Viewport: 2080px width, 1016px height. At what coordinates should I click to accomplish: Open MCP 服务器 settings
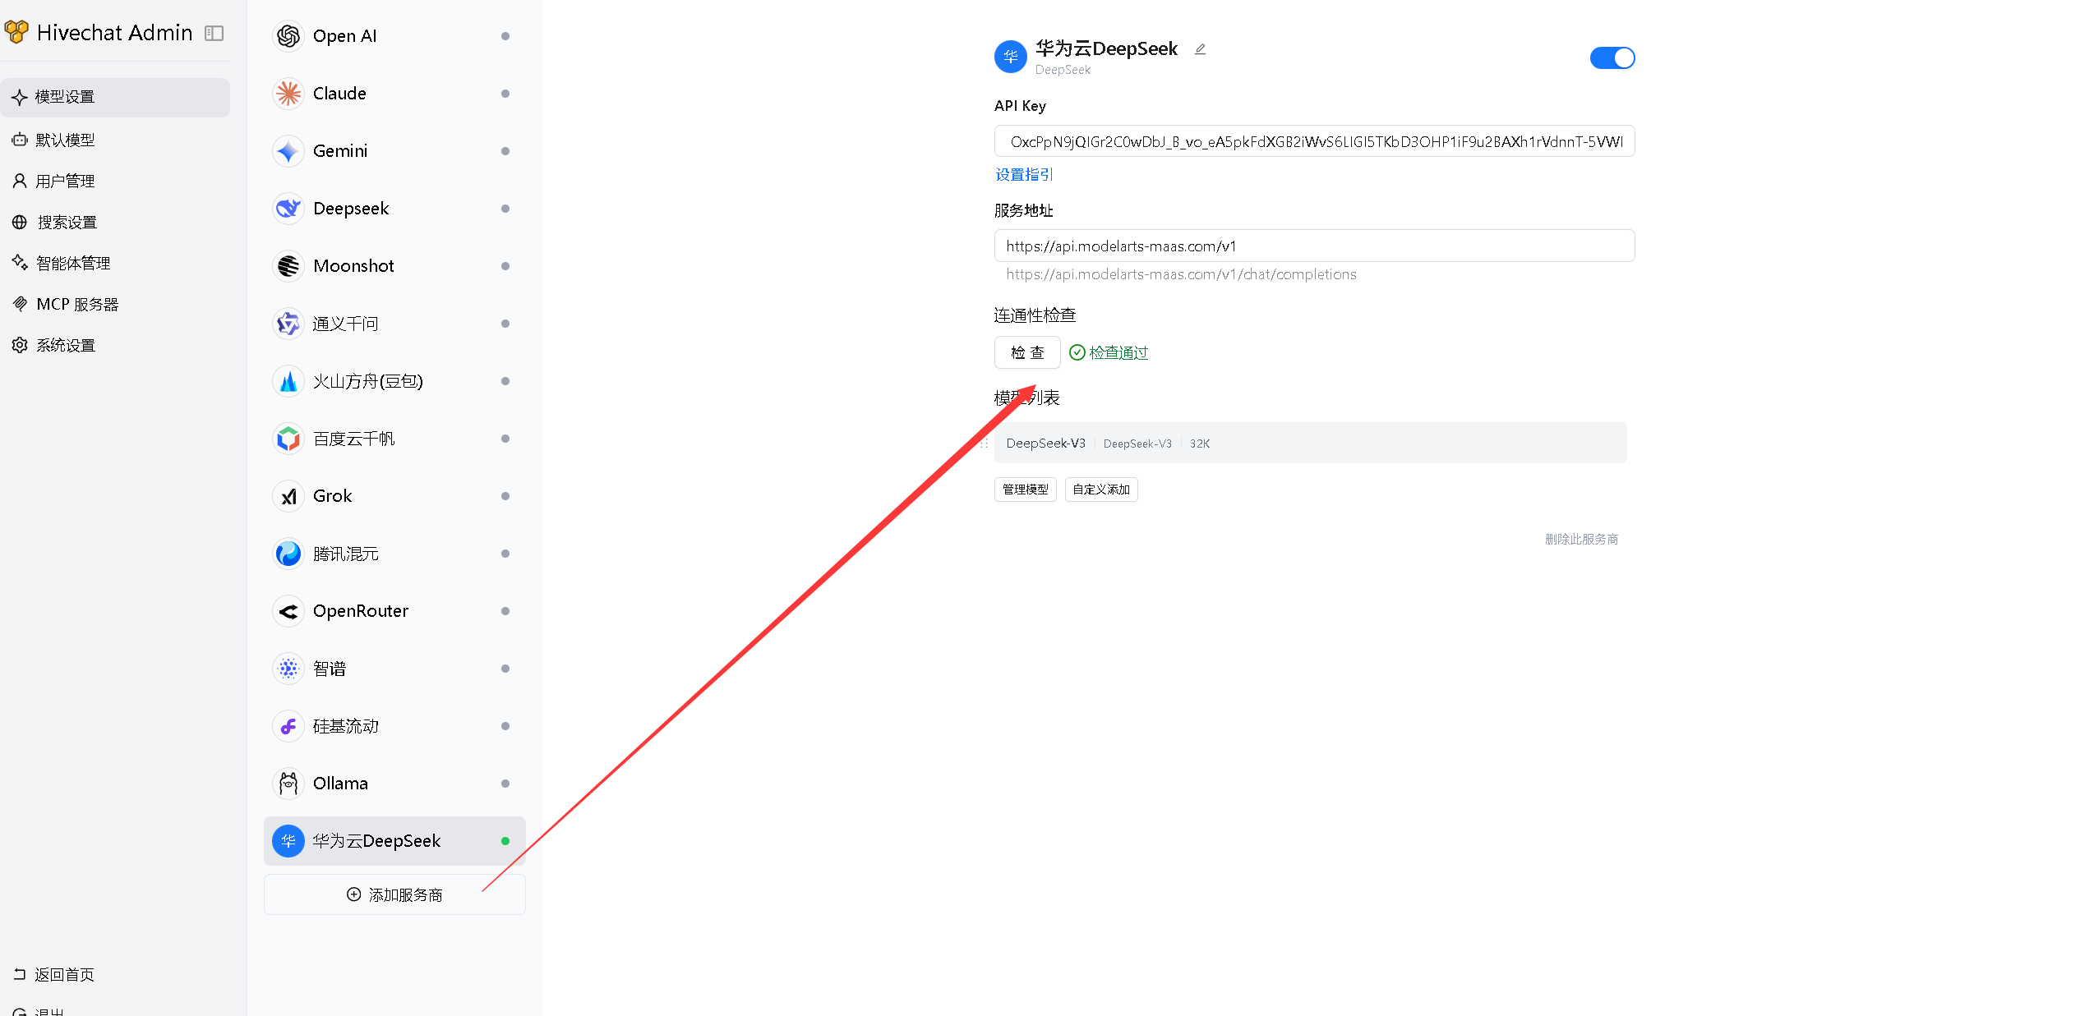[x=115, y=304]
